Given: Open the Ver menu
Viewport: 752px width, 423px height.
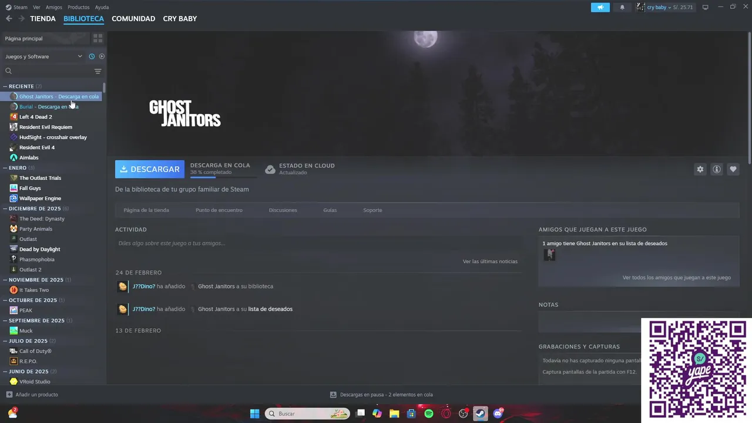Looking at the screenshot, I should [x=36, y=7].
